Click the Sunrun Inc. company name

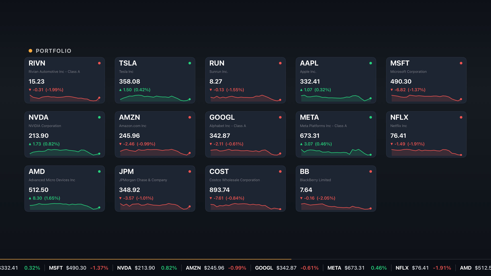(x=219, y=72)
